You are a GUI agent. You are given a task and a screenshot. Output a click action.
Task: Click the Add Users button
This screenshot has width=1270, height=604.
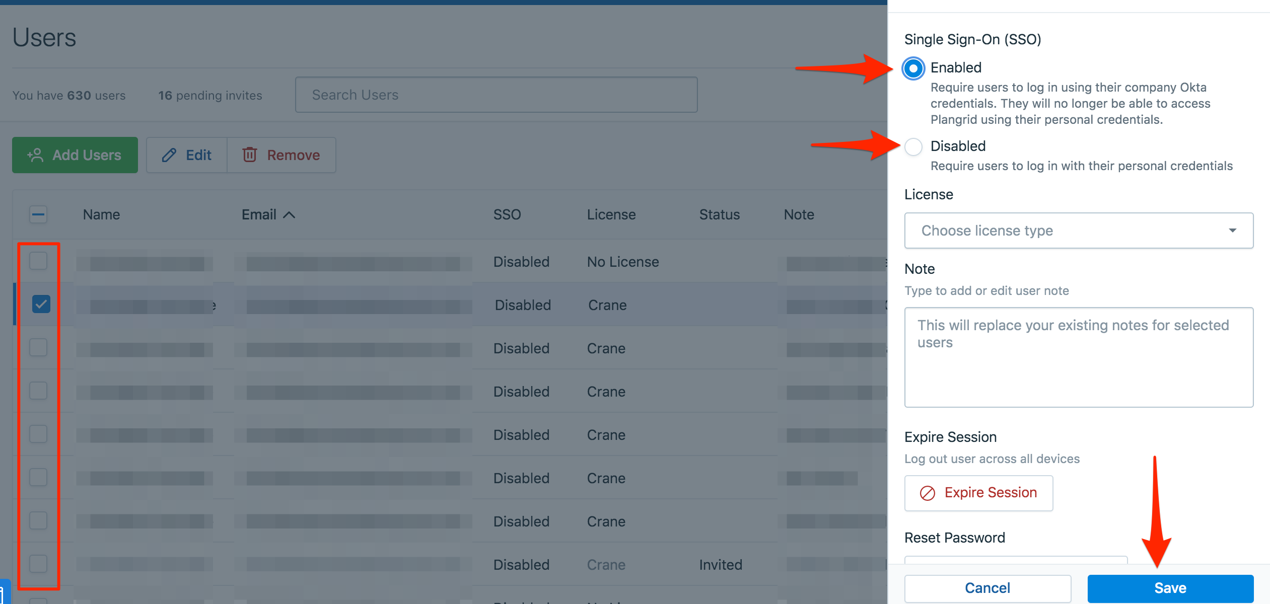coord(75,155)
